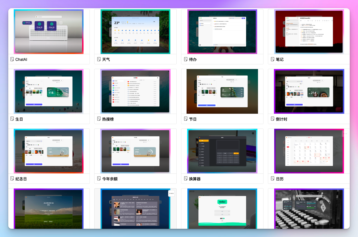Click the page icon beside 笔记

coord(273,59)
